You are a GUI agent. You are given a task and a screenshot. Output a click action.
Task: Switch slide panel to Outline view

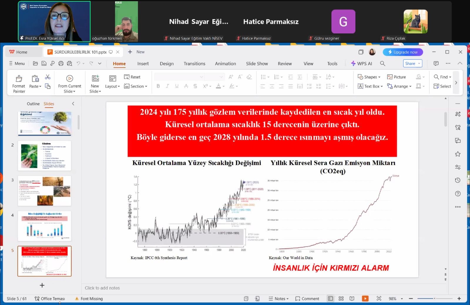[33, 104]
